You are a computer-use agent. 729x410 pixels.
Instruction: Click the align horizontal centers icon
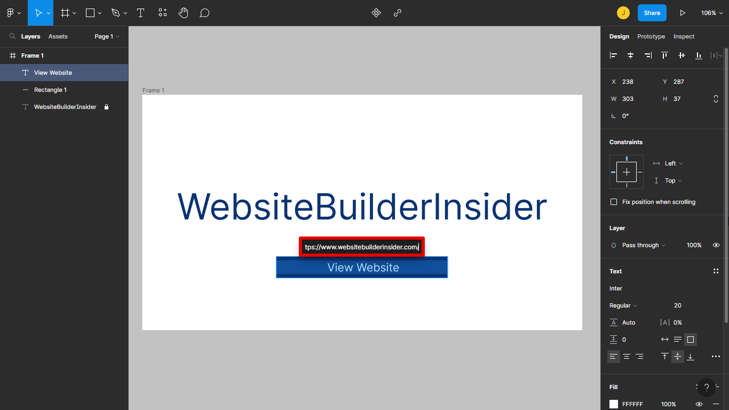point(630,55)
